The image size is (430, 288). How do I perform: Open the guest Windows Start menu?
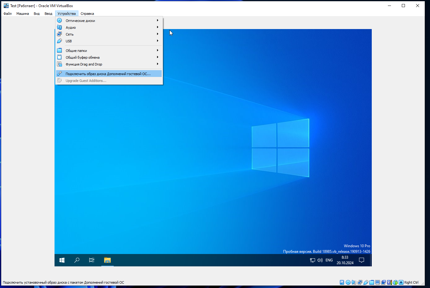pos(62,260)
